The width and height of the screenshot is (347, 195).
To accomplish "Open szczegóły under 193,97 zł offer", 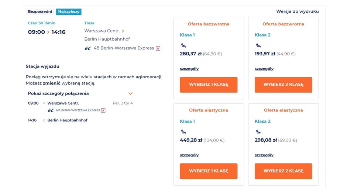I will pyautogui.click(x=264, y=69).
